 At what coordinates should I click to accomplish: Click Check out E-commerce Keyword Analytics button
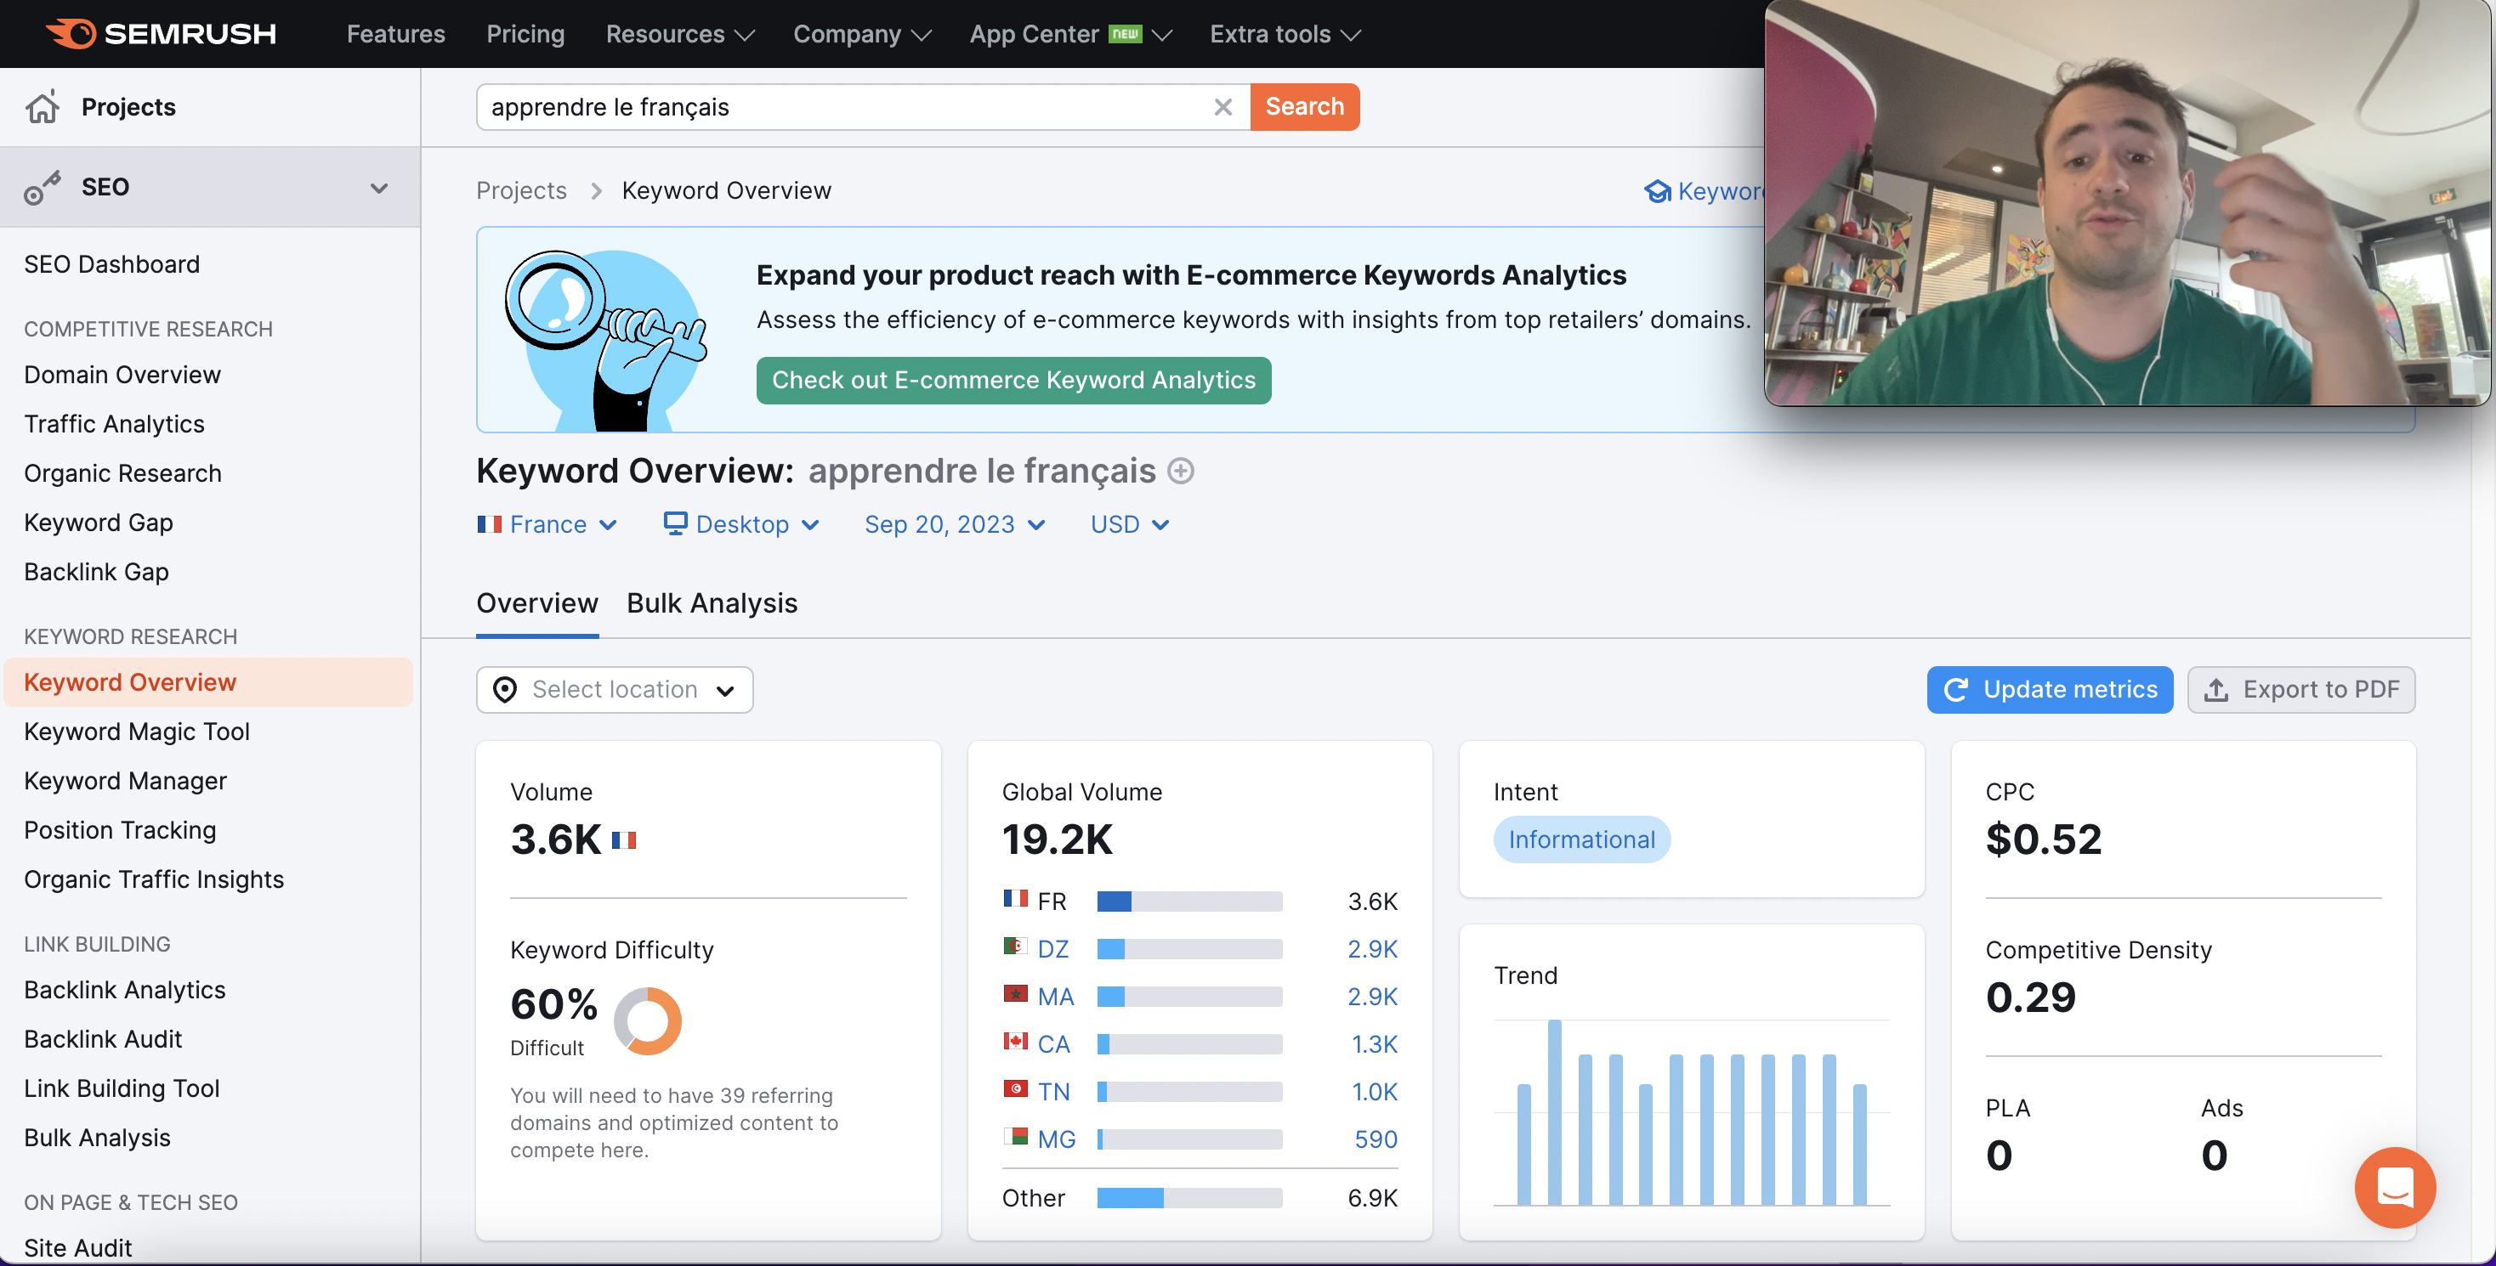1013,380
